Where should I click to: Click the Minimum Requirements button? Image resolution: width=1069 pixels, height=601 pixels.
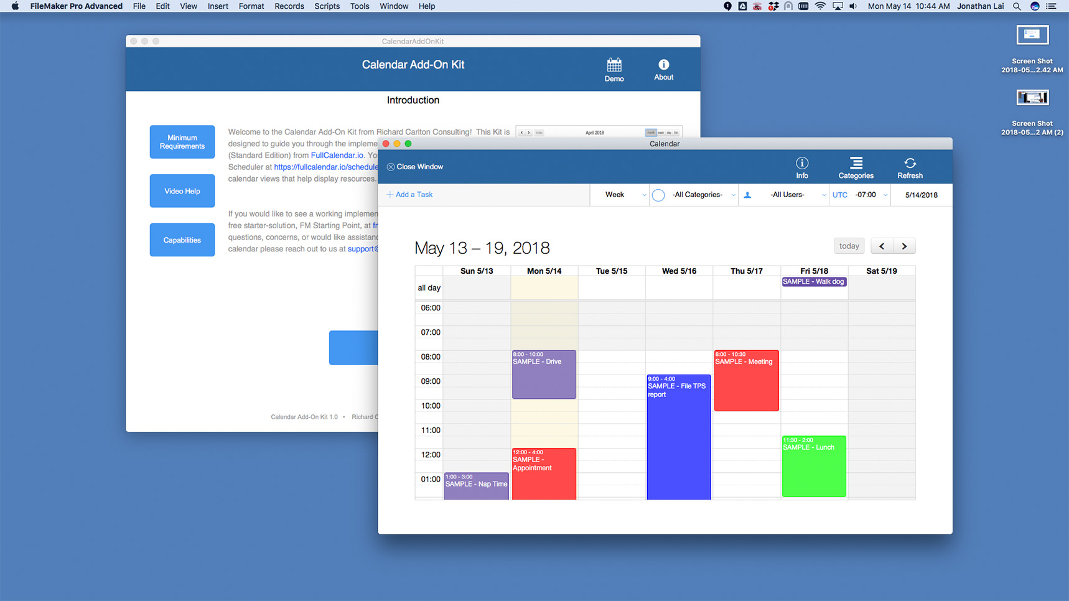click(x=182, y=142)
